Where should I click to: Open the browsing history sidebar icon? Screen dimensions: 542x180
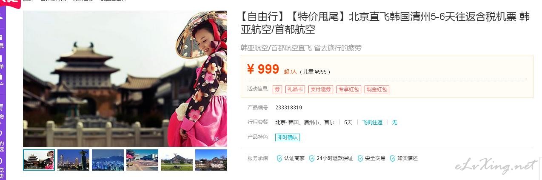click(1, 161)
